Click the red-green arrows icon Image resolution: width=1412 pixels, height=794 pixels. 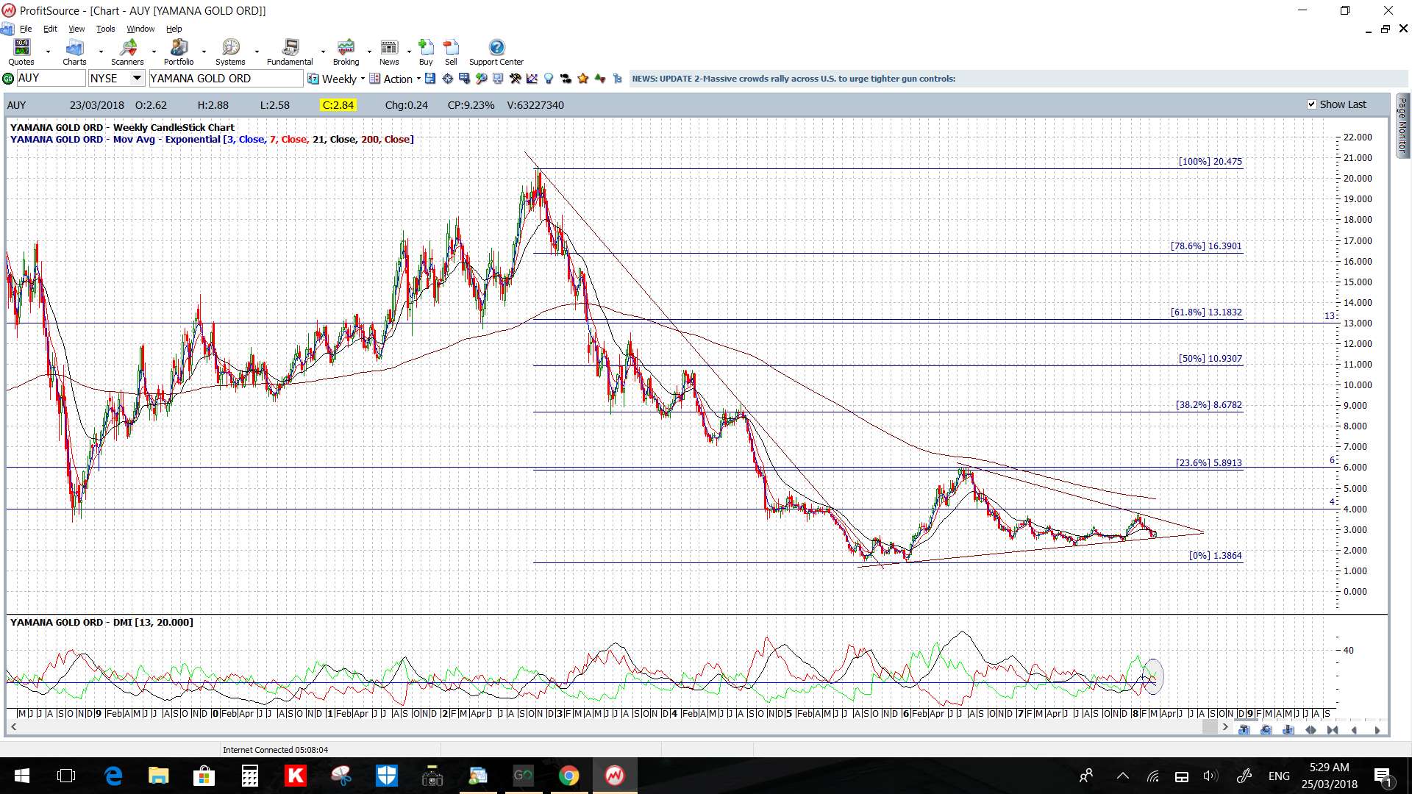(600, 79)
